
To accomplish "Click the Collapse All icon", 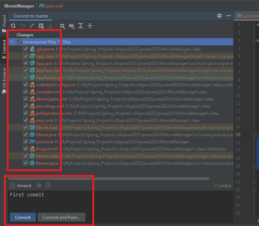I will coord(90,26).
